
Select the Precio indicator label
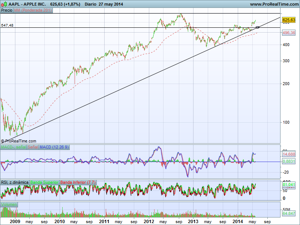(x=7, y=10)
